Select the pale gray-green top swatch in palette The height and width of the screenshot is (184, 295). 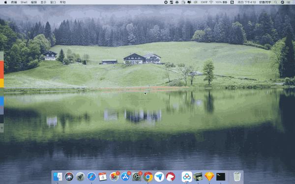coord(2,56)
